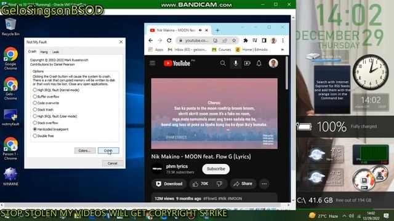Select the Stack trash option
The image size is (394, 221).
click(43, 109)
